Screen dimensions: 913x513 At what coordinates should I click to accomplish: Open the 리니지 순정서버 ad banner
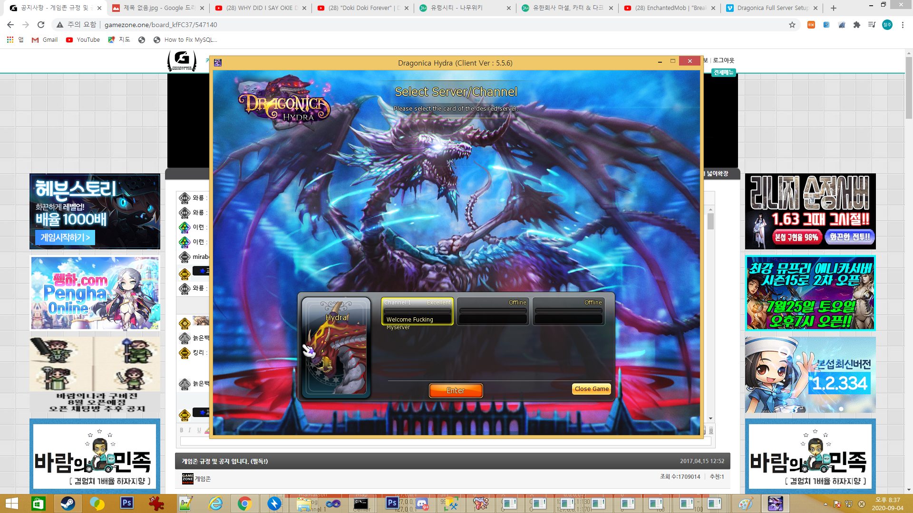coord(810,211)
